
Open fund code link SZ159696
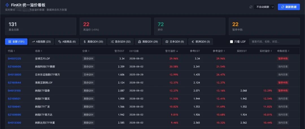tap(14, 115)
